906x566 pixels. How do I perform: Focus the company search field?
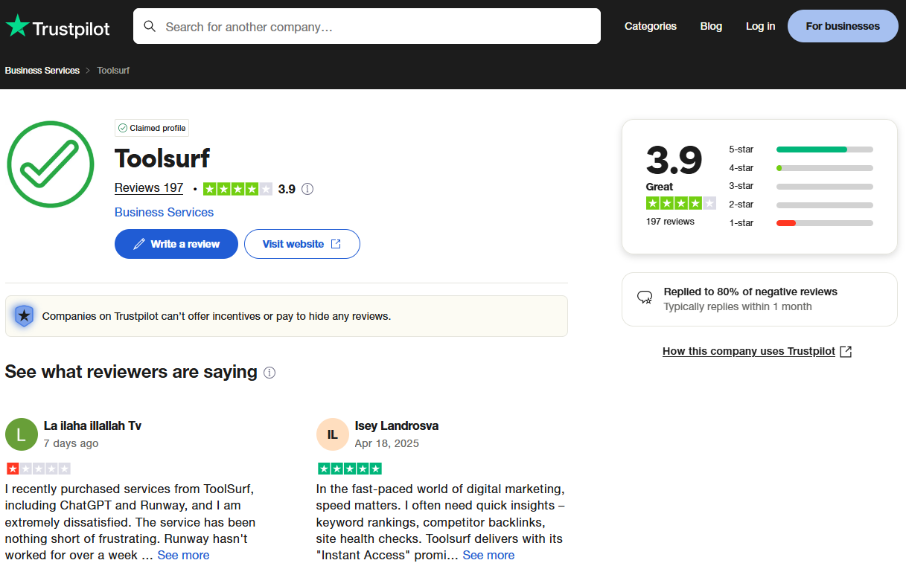pyautogui.click(x=367, y=27)
